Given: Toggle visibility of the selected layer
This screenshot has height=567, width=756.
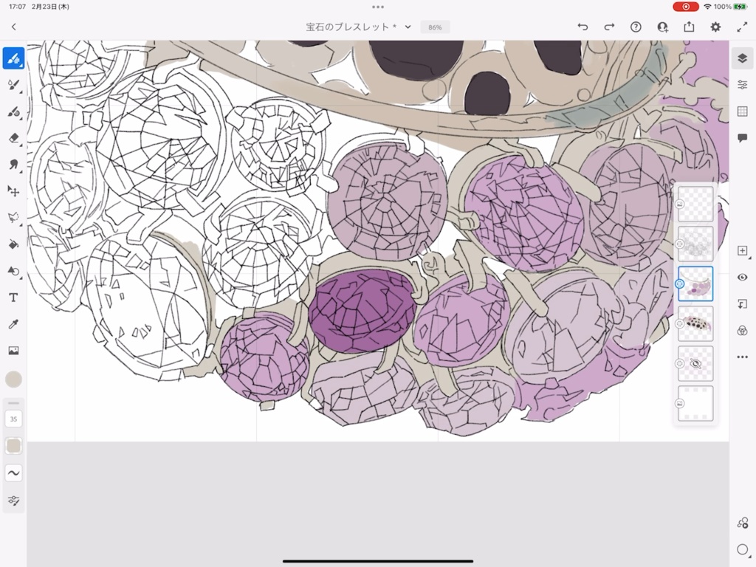Looking at the screenshot, I should pyautogui.click(x=743, y=278).
